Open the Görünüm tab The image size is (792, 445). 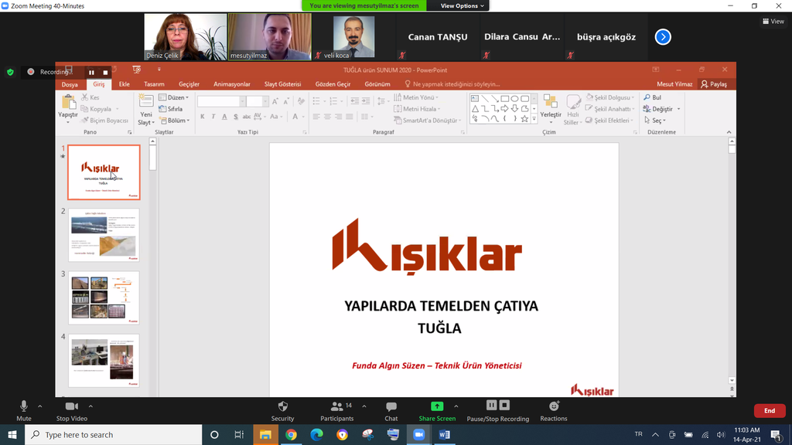point(377,84)
